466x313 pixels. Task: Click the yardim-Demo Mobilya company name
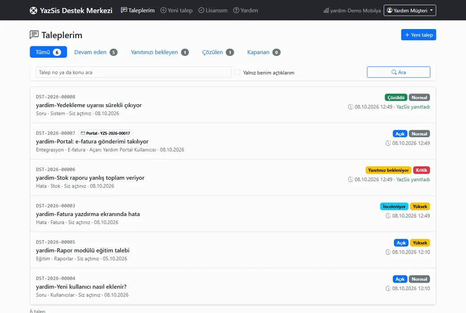(355, 11)
